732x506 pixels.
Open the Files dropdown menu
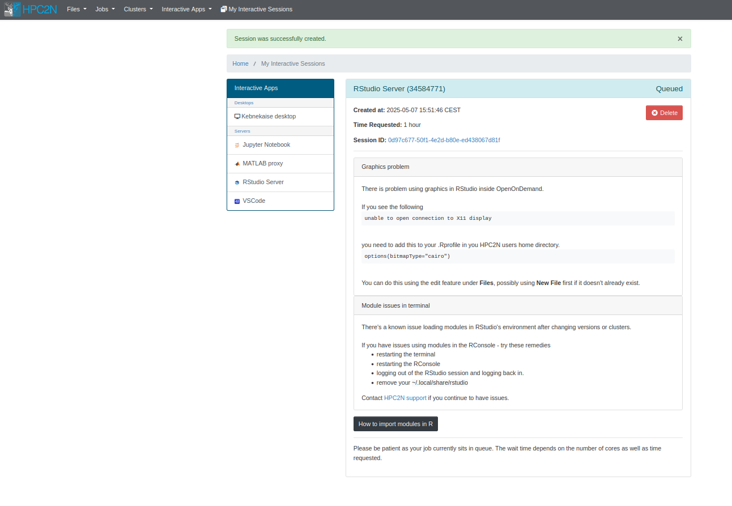76,9
